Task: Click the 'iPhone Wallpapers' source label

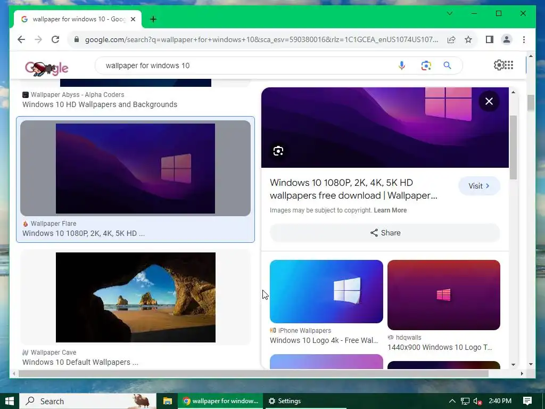Action: point(304,330)
